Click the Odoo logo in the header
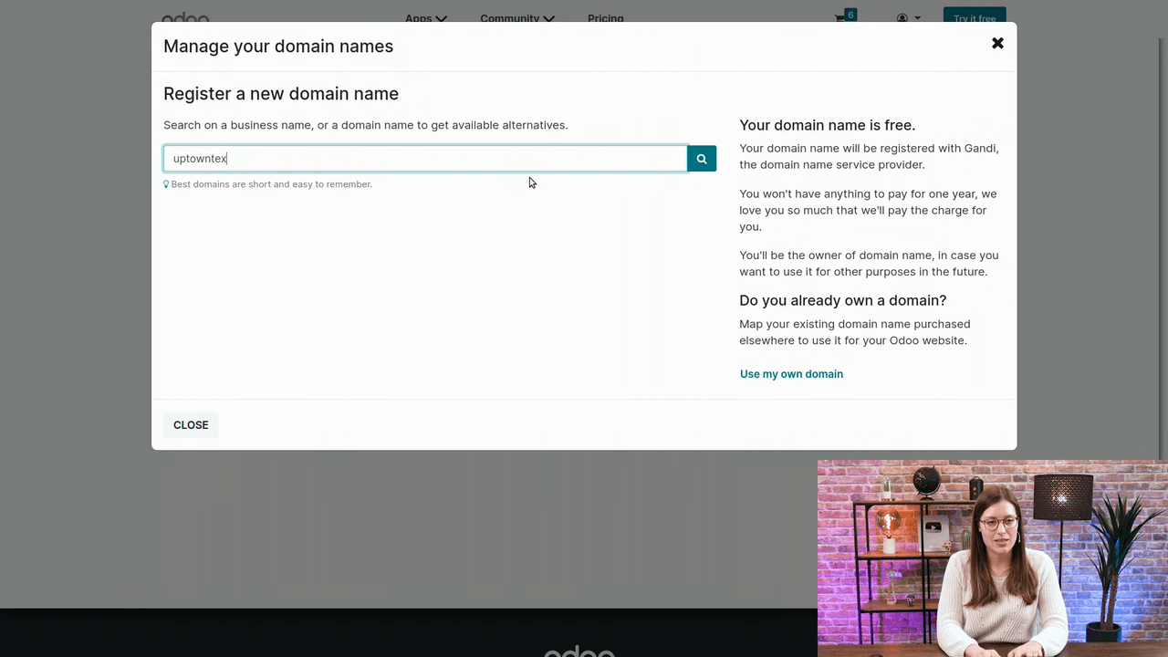Viewport: 1168px width, 657px height. (185, 18)
